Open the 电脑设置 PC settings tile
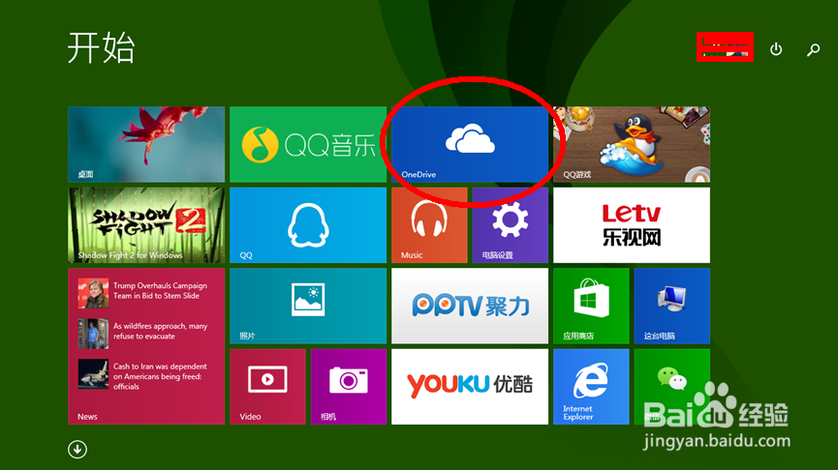This screenshot has width=838, height=470. tap(511, 225)
